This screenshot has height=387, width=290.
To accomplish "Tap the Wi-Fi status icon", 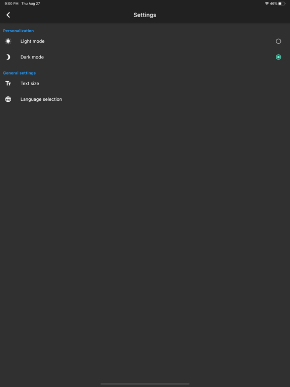I will (267, 4).
